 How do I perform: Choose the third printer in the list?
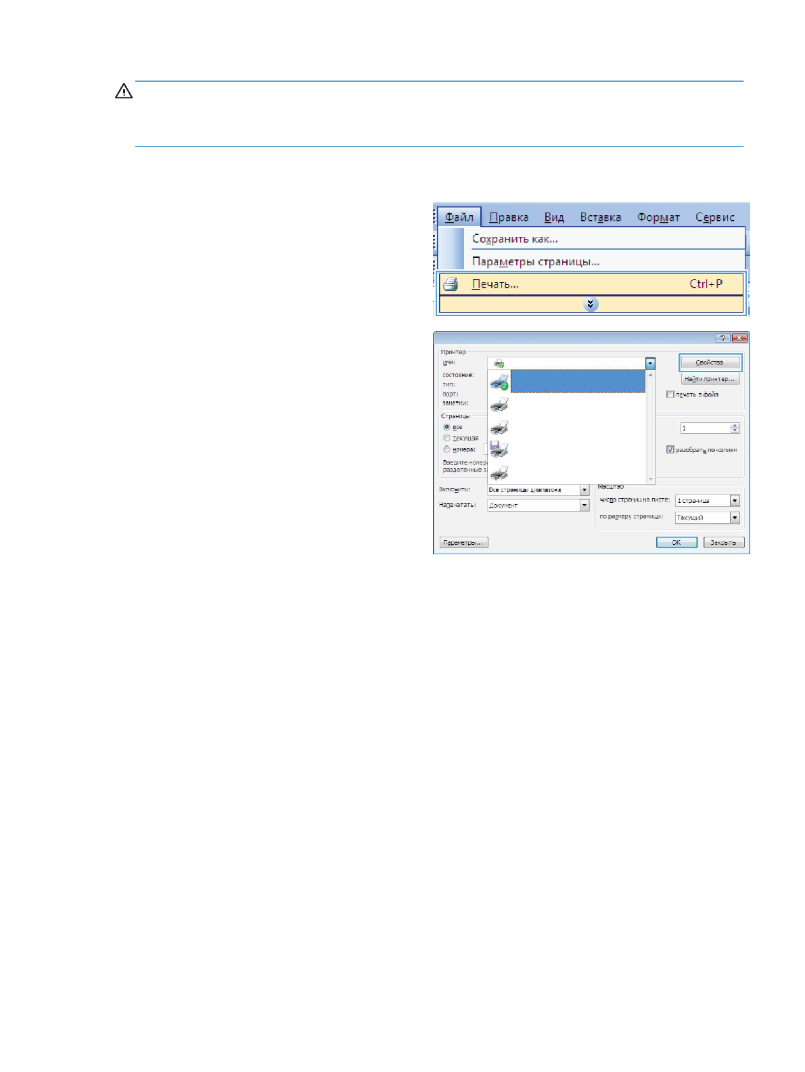(499, 428)
